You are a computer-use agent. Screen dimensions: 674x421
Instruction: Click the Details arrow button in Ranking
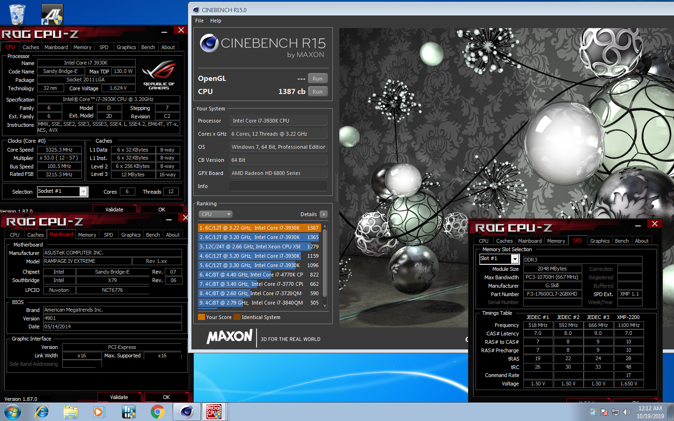pos(323,214)
